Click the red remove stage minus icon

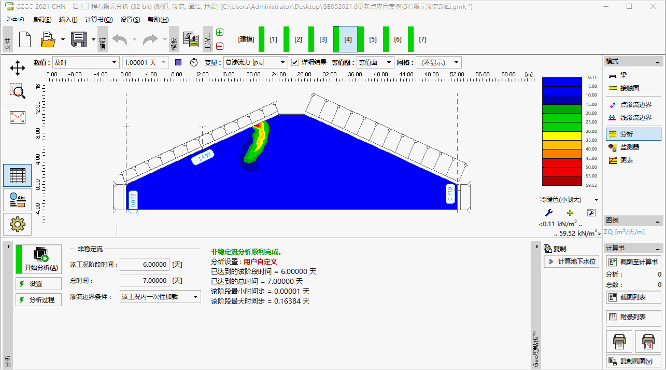220,46
